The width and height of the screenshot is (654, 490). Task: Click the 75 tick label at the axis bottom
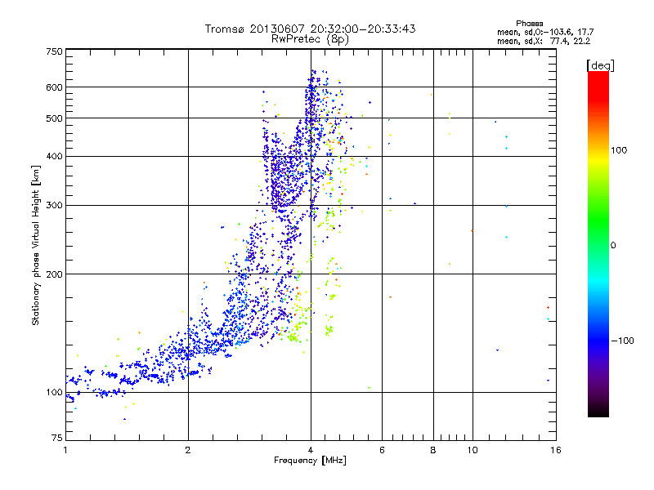57,438
